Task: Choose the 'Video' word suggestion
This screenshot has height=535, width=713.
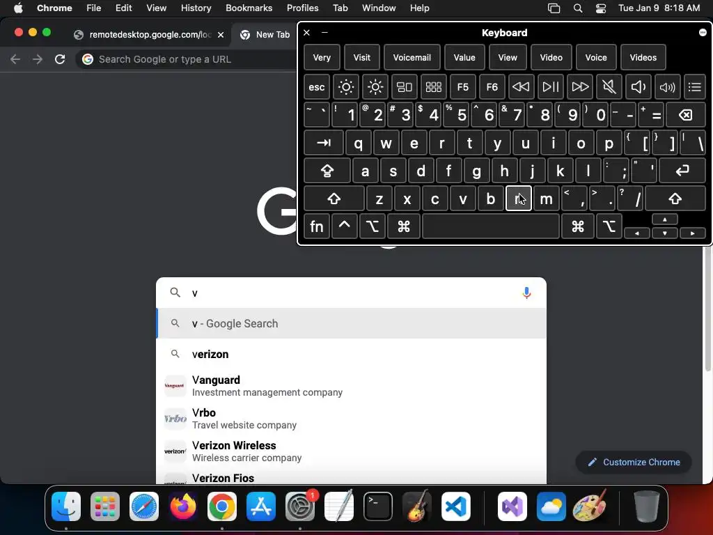Action: 551,57
